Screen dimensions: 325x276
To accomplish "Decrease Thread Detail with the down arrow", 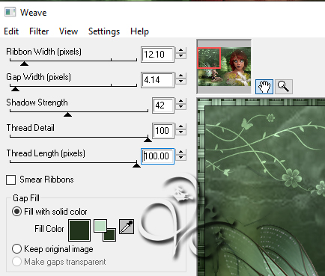I will 180,132.
